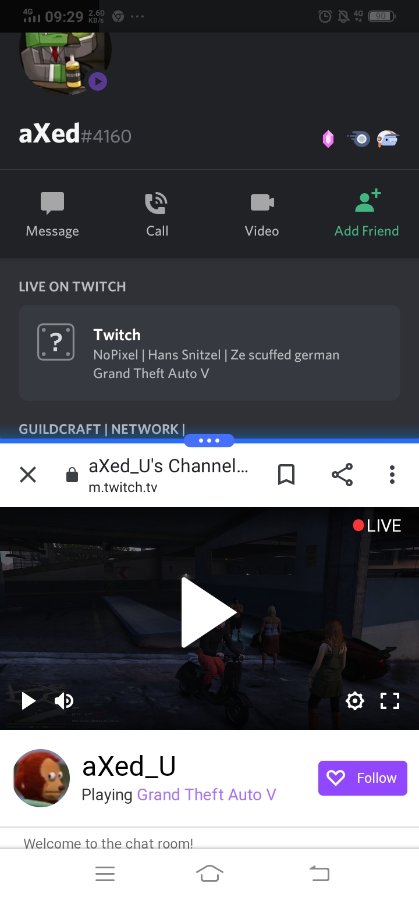This screenshot has width=419, height=898.
Task: Toggle fullscreen video mode
Action: [x=390, y=701]
